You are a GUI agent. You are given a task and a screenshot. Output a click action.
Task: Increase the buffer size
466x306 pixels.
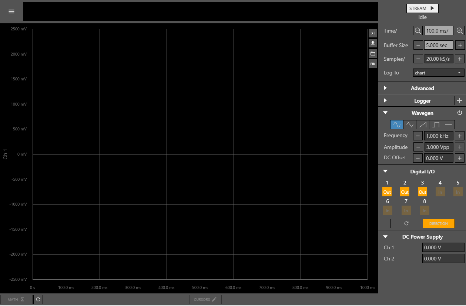(460, 45)
